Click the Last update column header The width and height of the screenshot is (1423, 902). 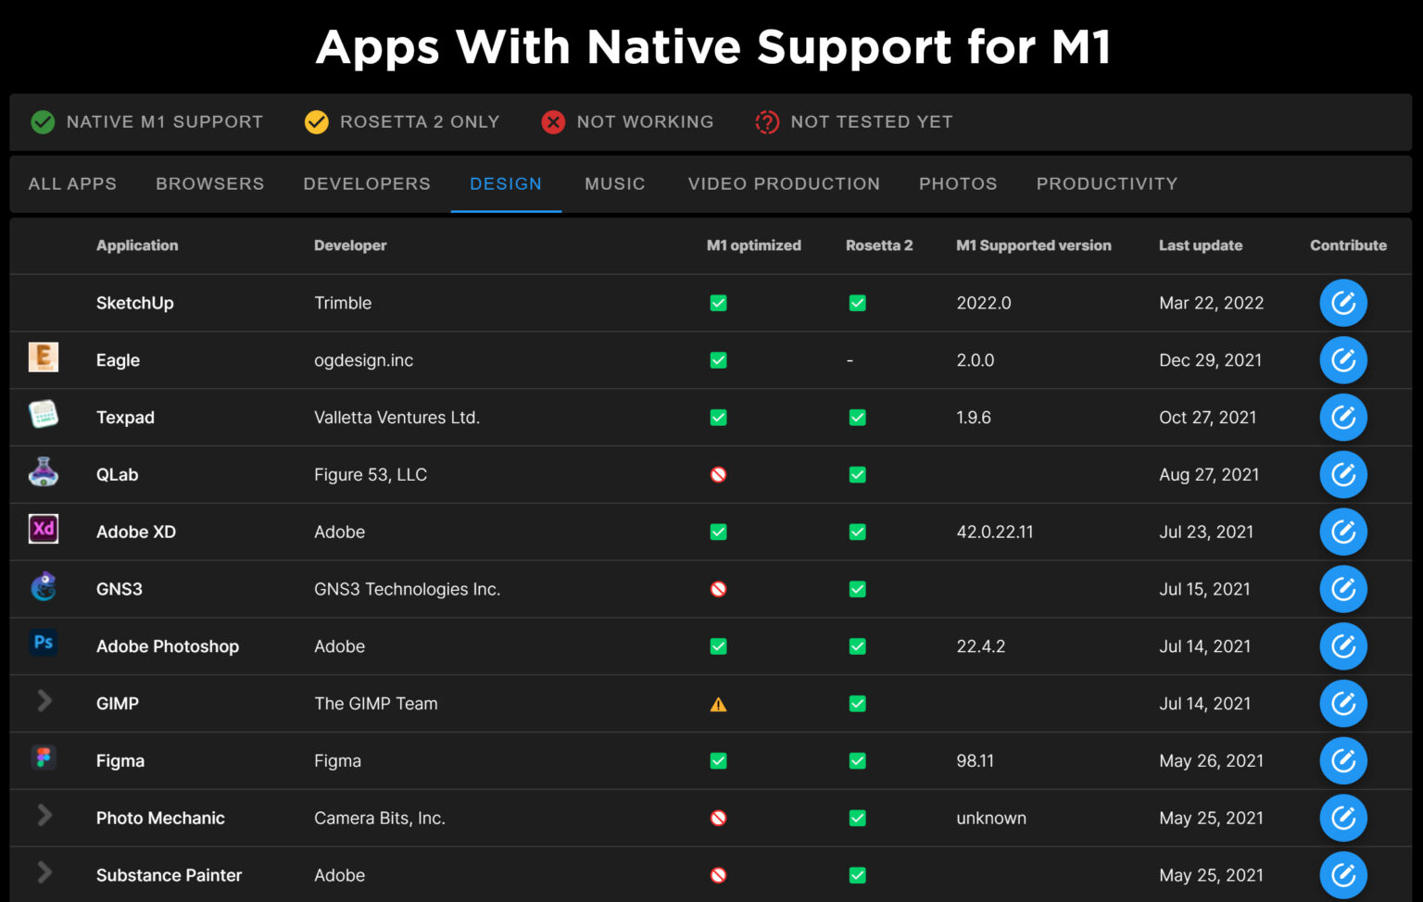pyautogui.click(x=1200, y=245)
